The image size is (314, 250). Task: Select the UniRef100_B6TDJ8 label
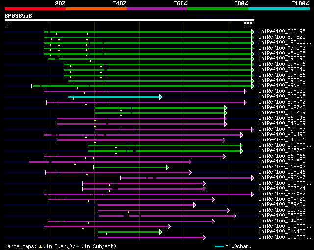point(282,118)
